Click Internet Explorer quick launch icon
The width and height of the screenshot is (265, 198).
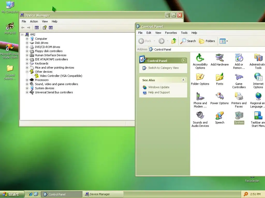click(x=31, y=194)
